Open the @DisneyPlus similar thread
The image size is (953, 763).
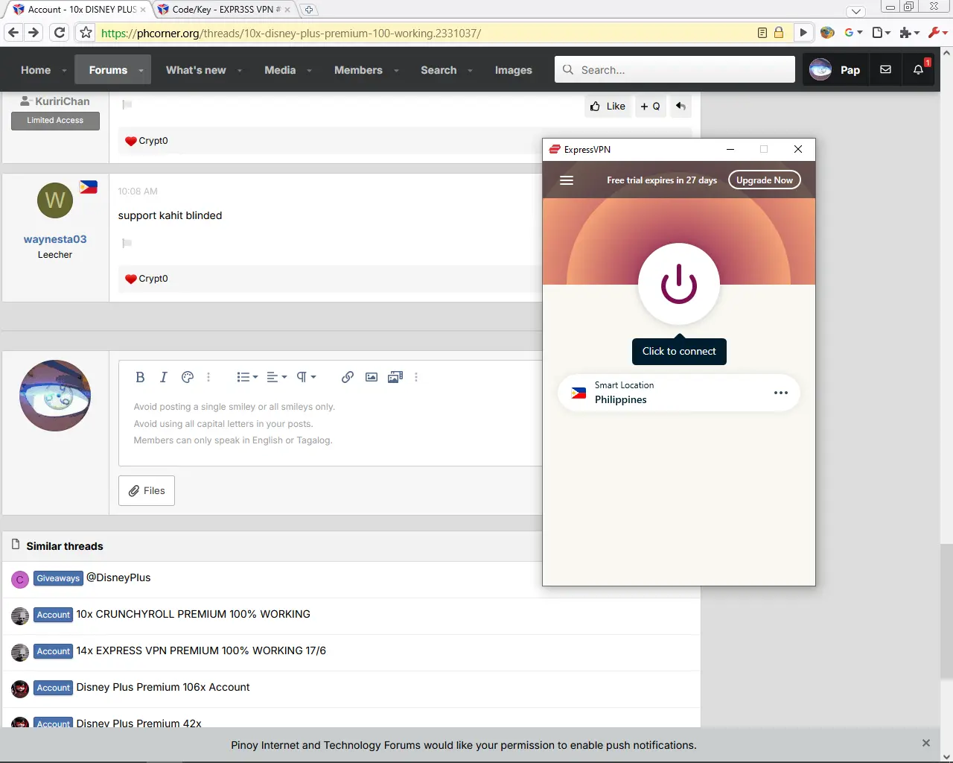click(118, 577)
